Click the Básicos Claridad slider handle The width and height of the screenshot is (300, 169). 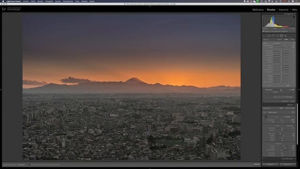[x=285, y=148]
